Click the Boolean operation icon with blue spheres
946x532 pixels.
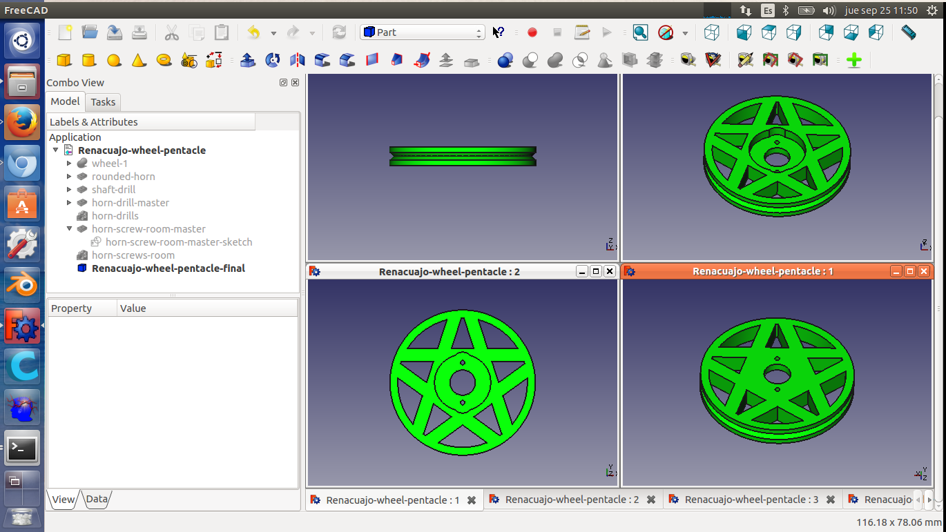click(505, 61)
